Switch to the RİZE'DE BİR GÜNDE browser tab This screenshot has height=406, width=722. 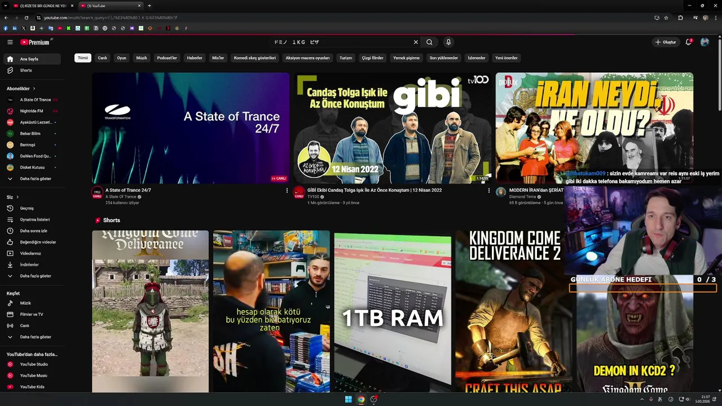click(43, 6)
